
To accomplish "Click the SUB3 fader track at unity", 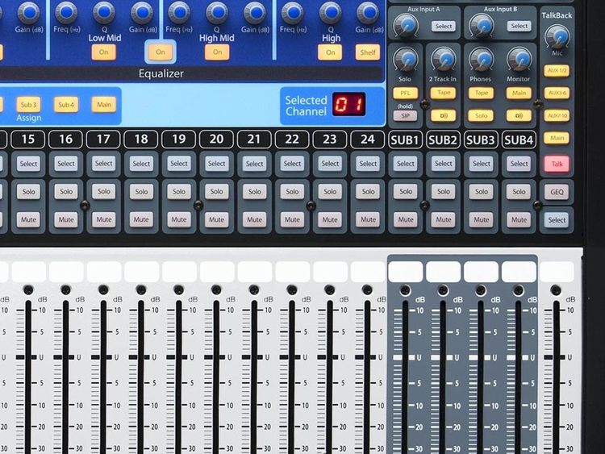I will click(481, 357).
